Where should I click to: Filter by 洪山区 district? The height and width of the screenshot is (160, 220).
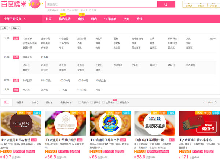click(x=26, y=65)
